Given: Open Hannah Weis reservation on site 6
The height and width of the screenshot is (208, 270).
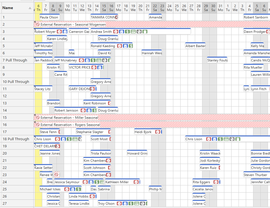Looking at the screenshot, I should 152,53.
